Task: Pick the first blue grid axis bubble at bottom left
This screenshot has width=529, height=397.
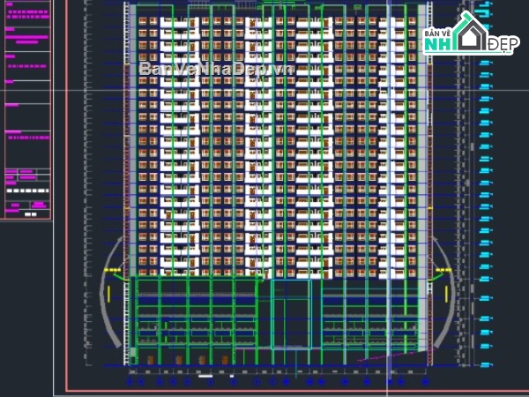Action: (130, 382)
